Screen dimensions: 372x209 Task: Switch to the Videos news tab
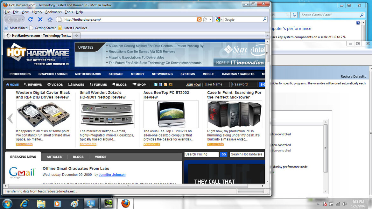(101, 157)
